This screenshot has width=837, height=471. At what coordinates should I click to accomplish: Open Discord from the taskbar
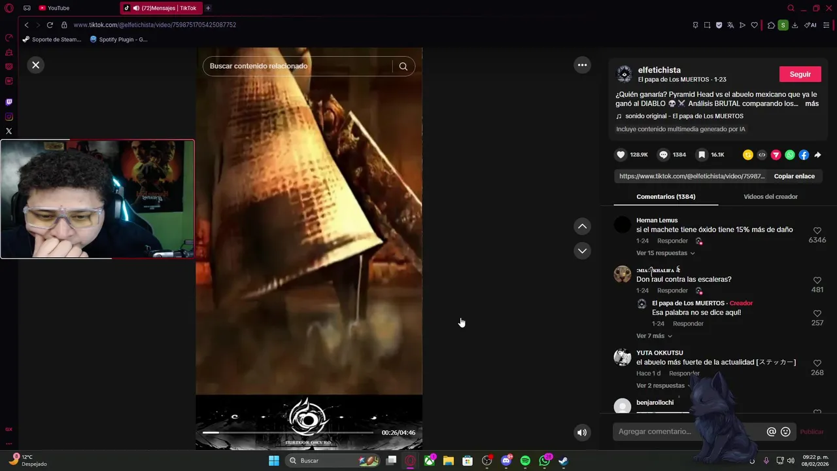coord(506,461)
